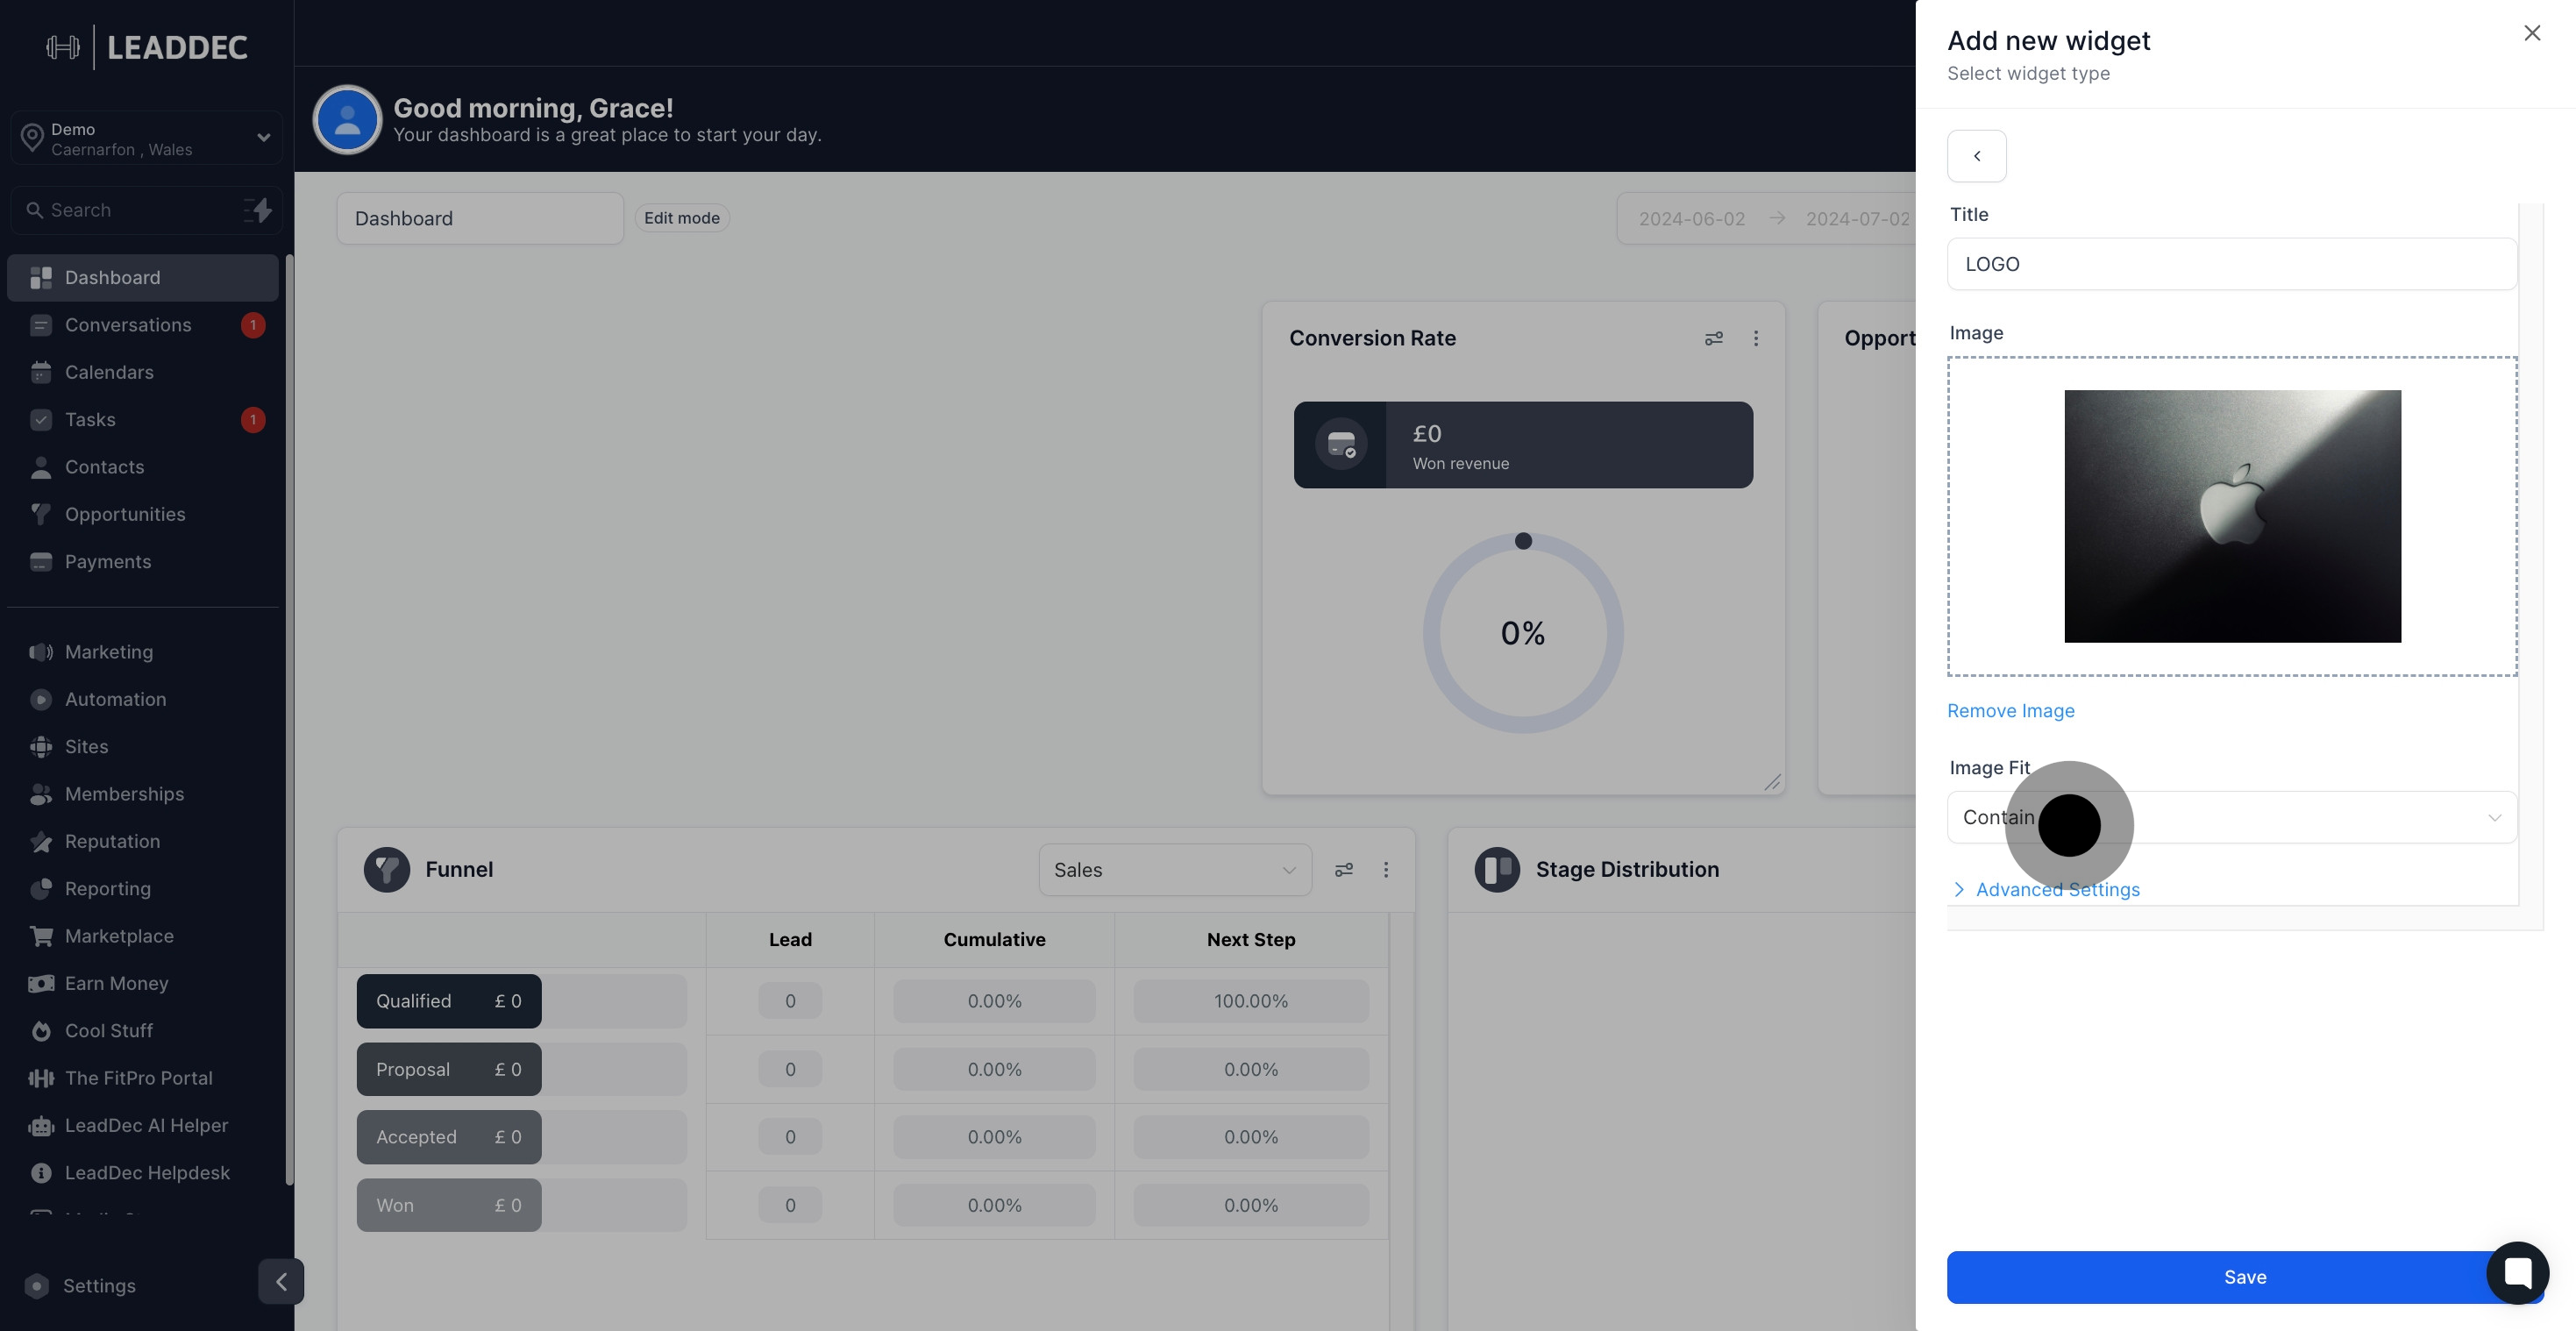Click the LeadDec AI Helper robot icon

(41, 1125)
